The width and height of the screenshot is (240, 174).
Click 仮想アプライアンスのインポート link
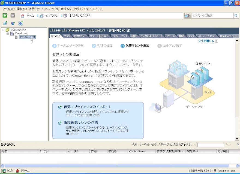coord(87,107)
